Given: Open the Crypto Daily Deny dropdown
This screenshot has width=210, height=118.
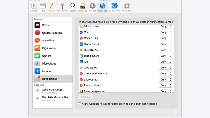Looking at the screenshot, I should coord(165,38).
